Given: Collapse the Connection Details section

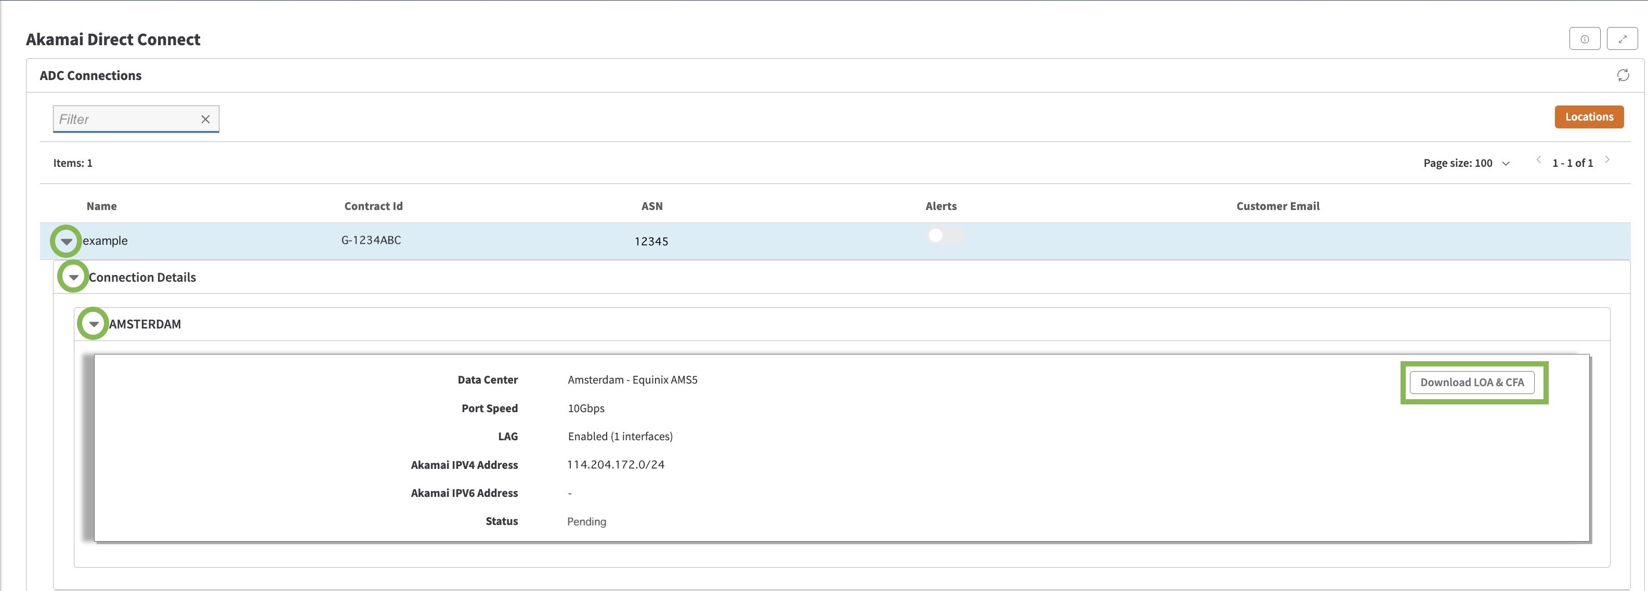Looking at the screenshot, I should [x=74, y=277].
